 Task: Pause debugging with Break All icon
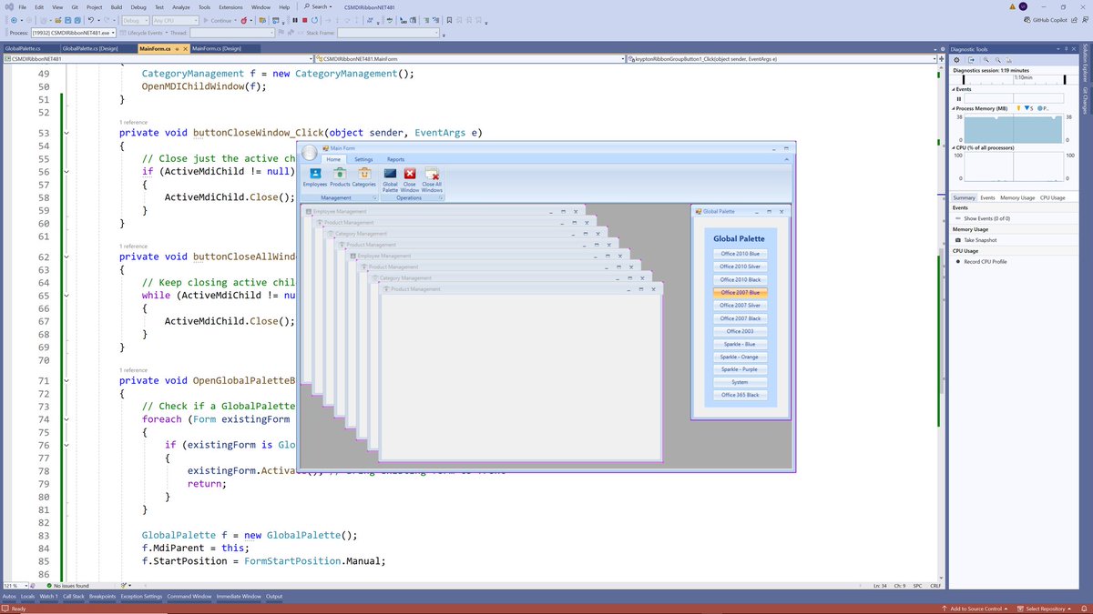pyautogui.click(x=295, y=20)
